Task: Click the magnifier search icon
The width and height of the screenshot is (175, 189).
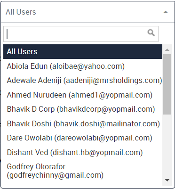Action: click(151, 33)
